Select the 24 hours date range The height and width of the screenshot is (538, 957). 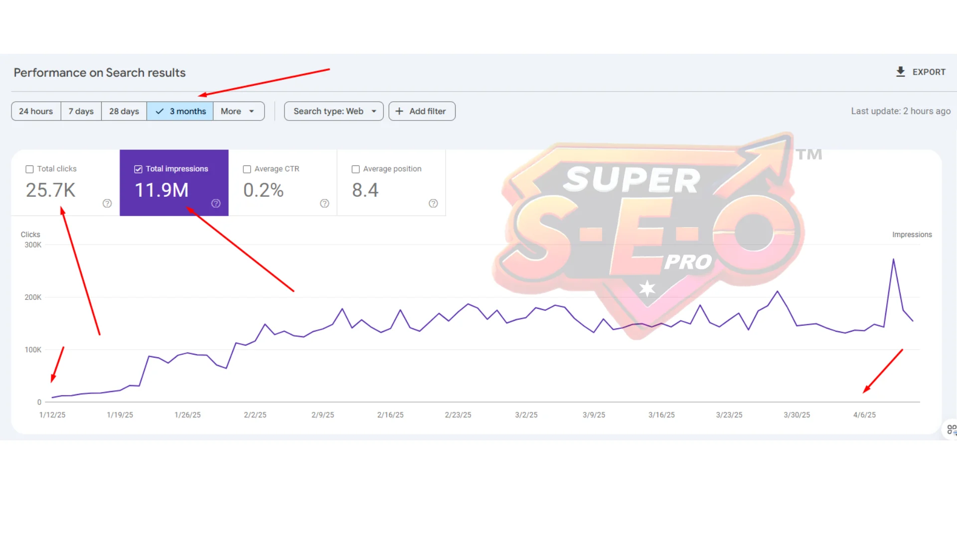36,111
